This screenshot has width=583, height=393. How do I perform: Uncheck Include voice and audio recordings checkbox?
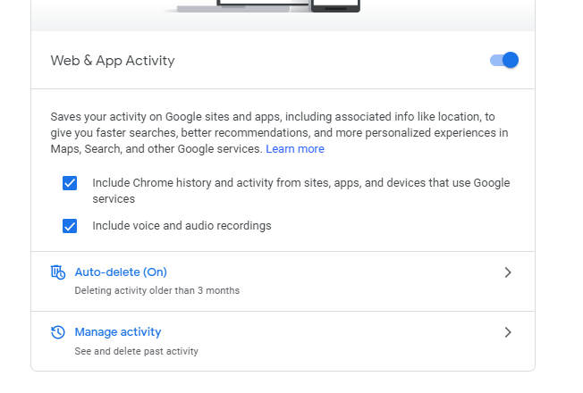(x=70, y=226)
